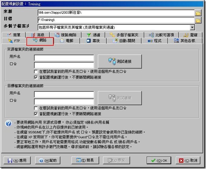Click the (A) 應用 apply button

(x=17, y=160)
